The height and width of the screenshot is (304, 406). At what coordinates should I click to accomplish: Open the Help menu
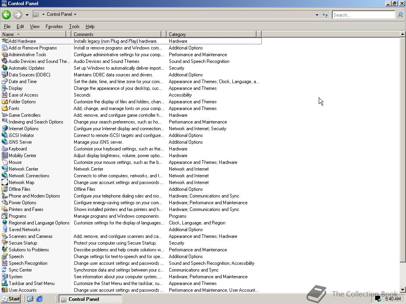[90, 27]
